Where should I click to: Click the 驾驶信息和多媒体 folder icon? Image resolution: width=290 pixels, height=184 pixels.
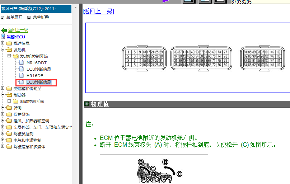pos(9,146)
